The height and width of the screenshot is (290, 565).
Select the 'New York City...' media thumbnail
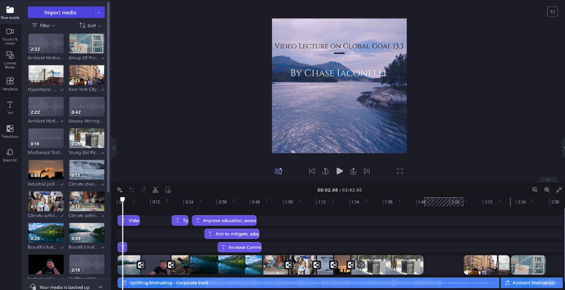(x=87, y=75)
